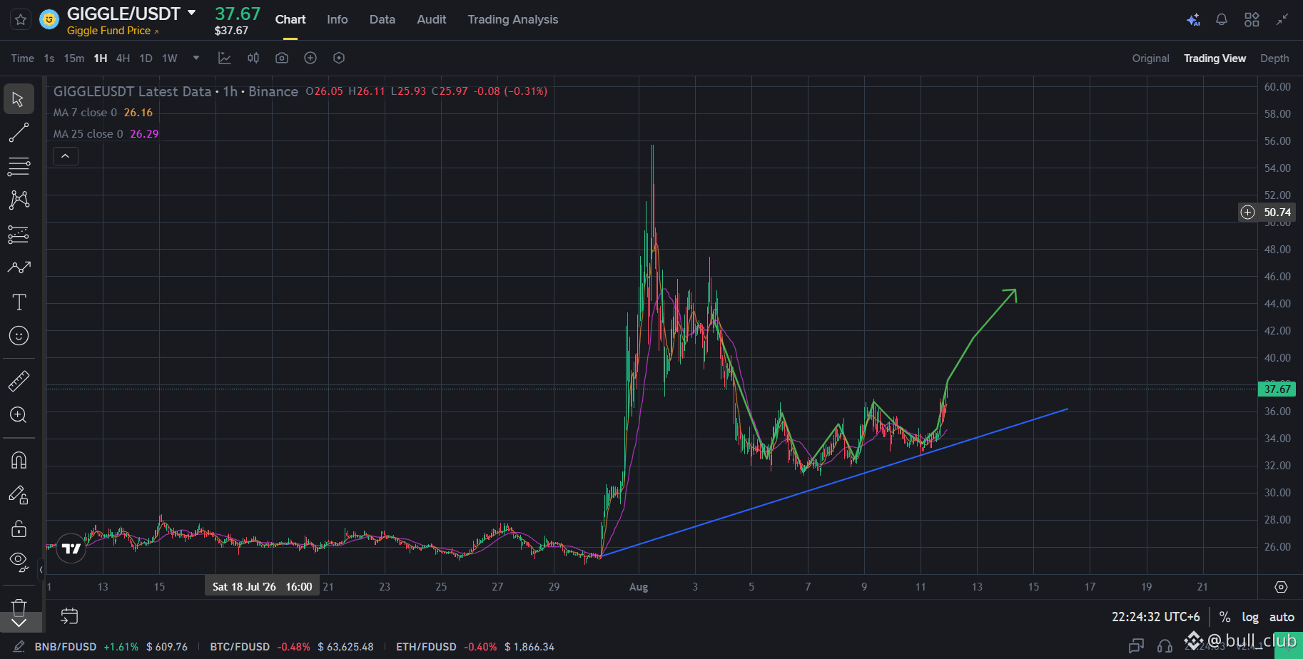
Task: Open the emoji sticker tool
Action: 19,336
